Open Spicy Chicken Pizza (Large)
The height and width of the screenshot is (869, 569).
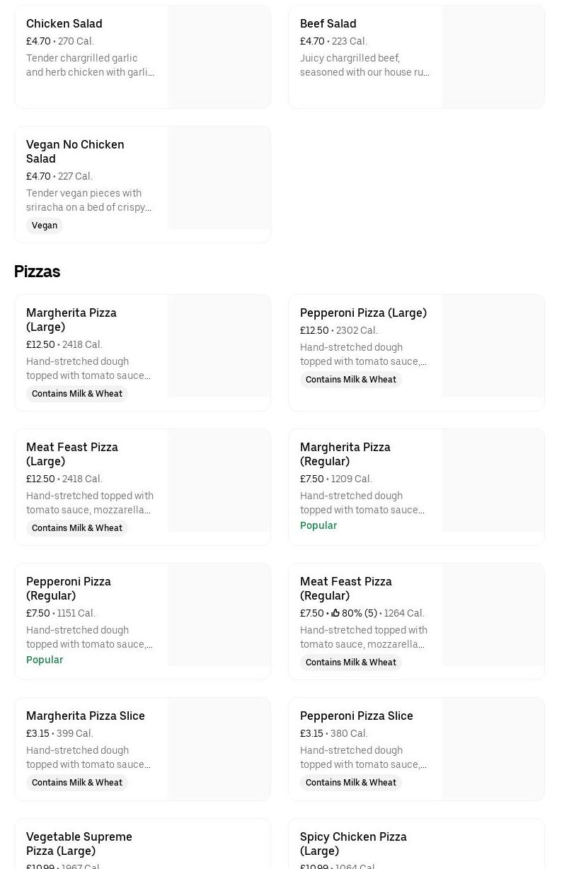[x=353, y=844]
